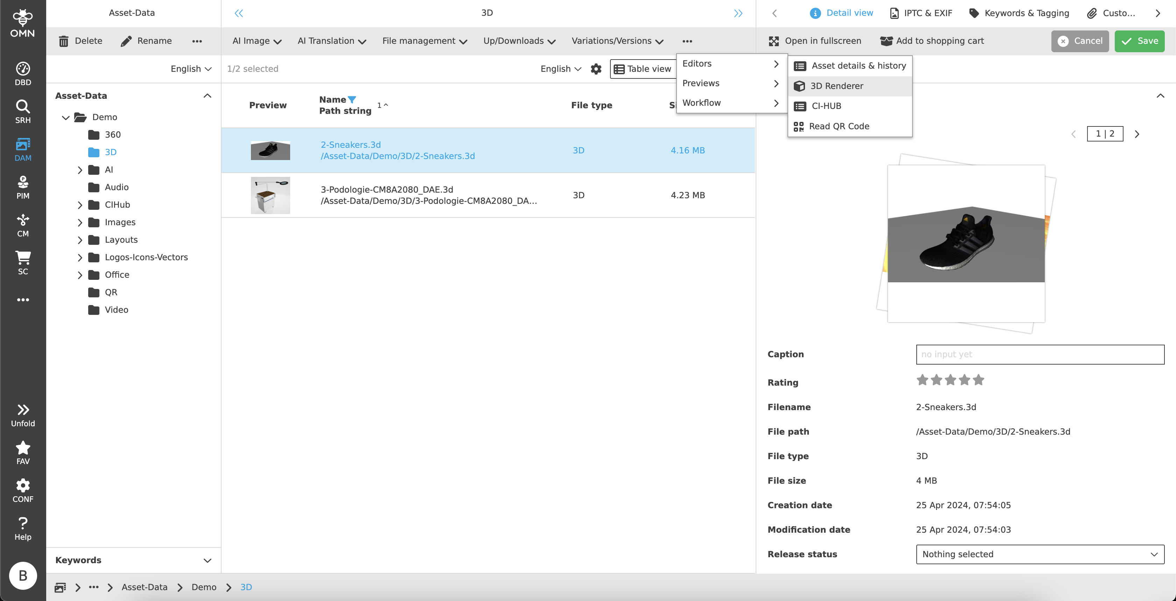This screenshot has height=601, width=1176.
Task: Toggle the Name column filter icon
Action: coord(351,99)
